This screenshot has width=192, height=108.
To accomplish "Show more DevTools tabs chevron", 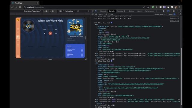I will click(157, 11).
